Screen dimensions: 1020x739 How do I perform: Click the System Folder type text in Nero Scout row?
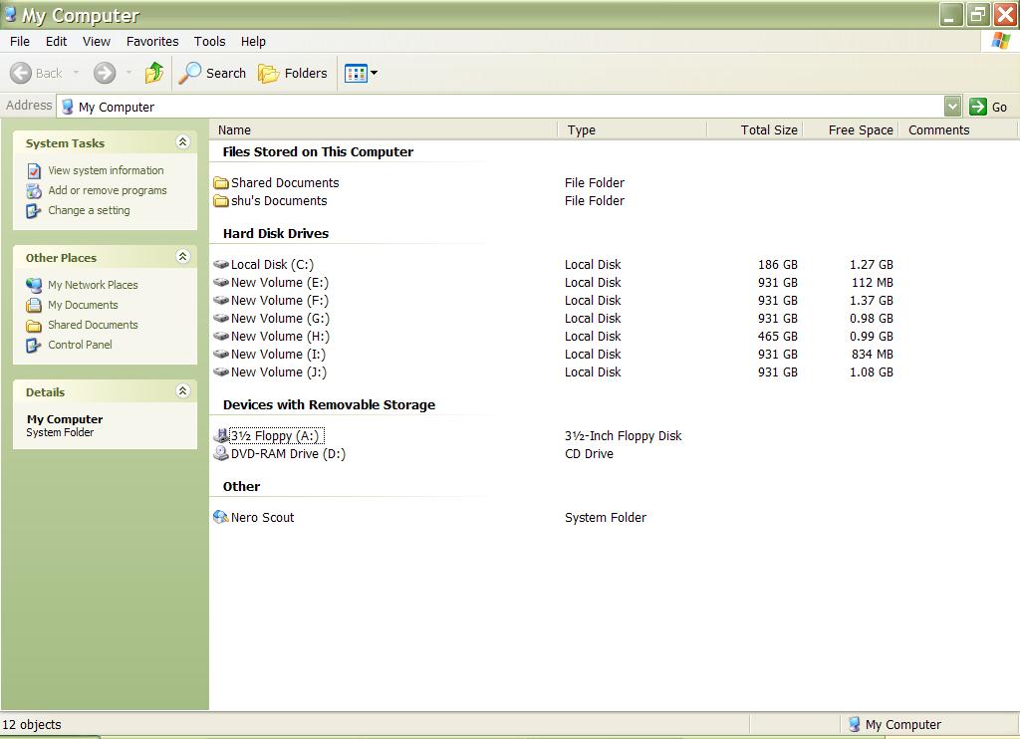[605, 518]
